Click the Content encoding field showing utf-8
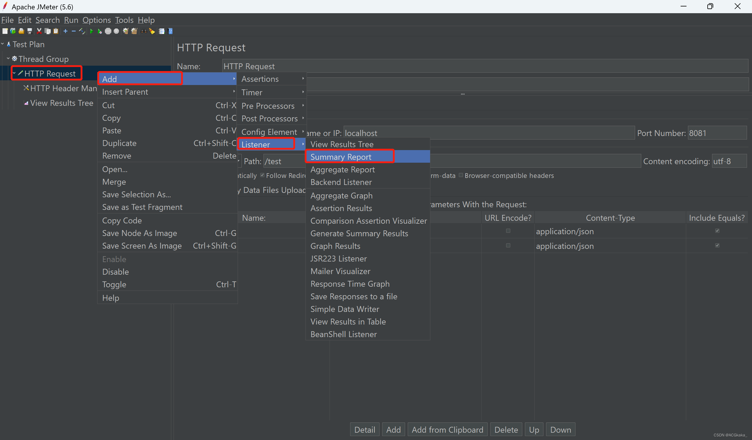The width and height of the screenshot is (752, 440). [x=729, y=161]
